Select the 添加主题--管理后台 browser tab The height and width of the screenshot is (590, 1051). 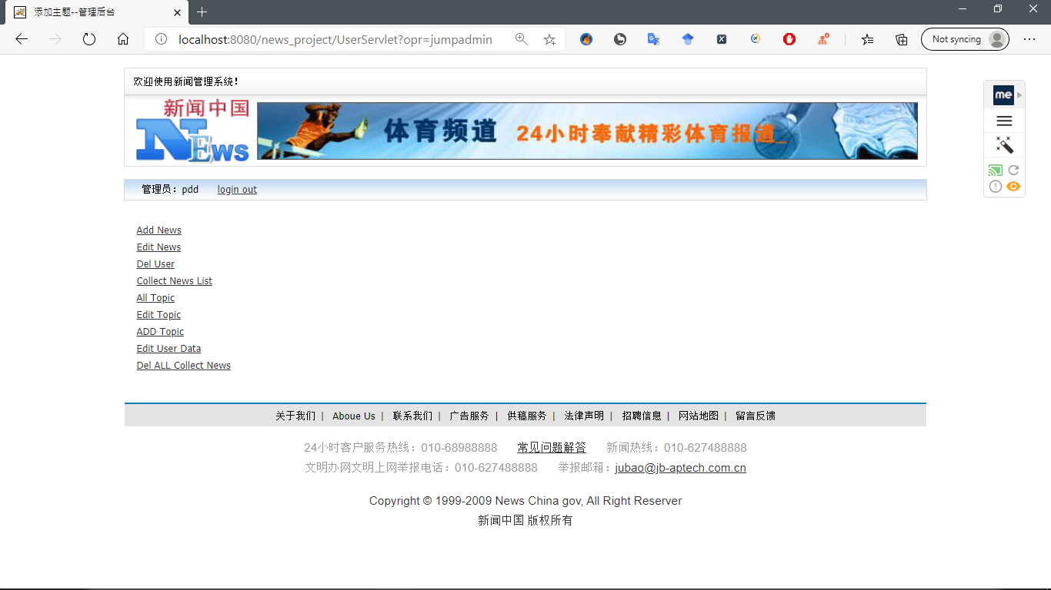tap(96, 12)
